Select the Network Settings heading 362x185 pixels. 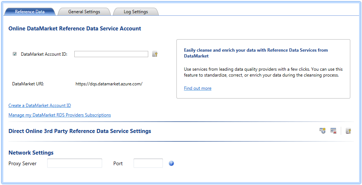pos(31,153)
